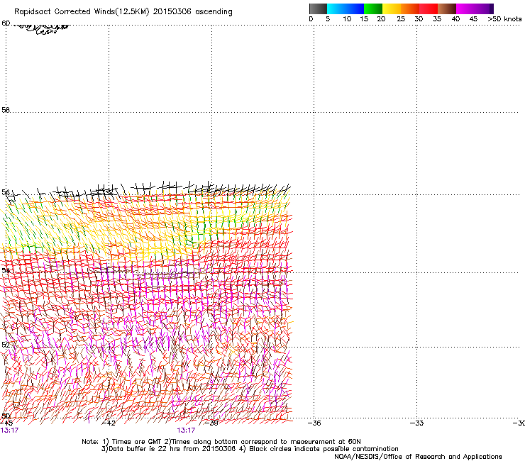Click the legend tick label "25"
525x461 pixels.
[x=401, y=19]
